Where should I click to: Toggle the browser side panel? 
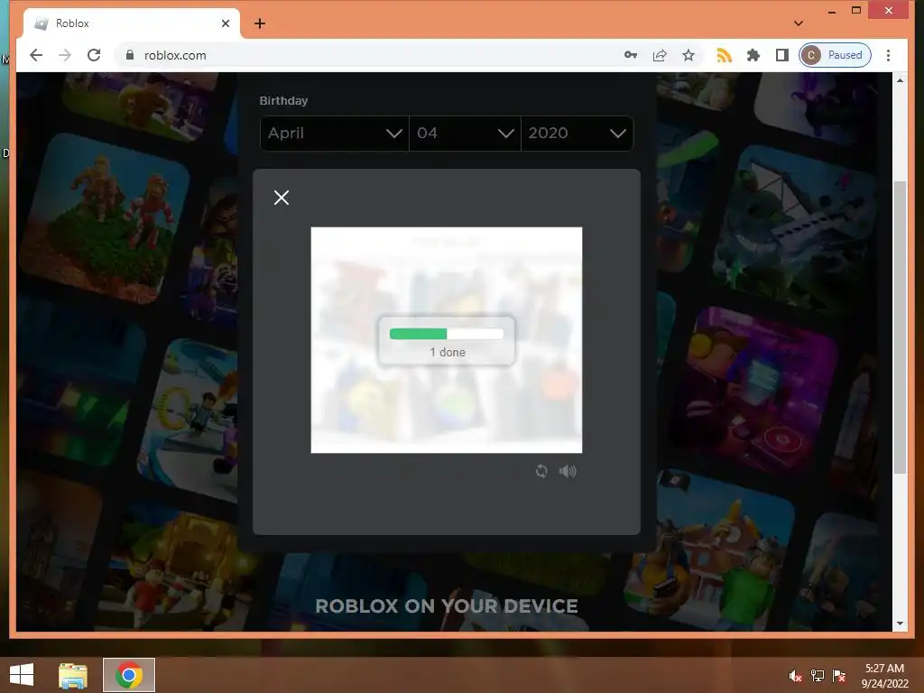782,55
